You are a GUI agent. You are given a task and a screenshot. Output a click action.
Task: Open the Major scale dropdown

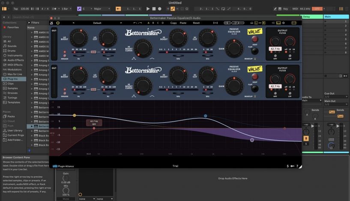tap(101, 9)
